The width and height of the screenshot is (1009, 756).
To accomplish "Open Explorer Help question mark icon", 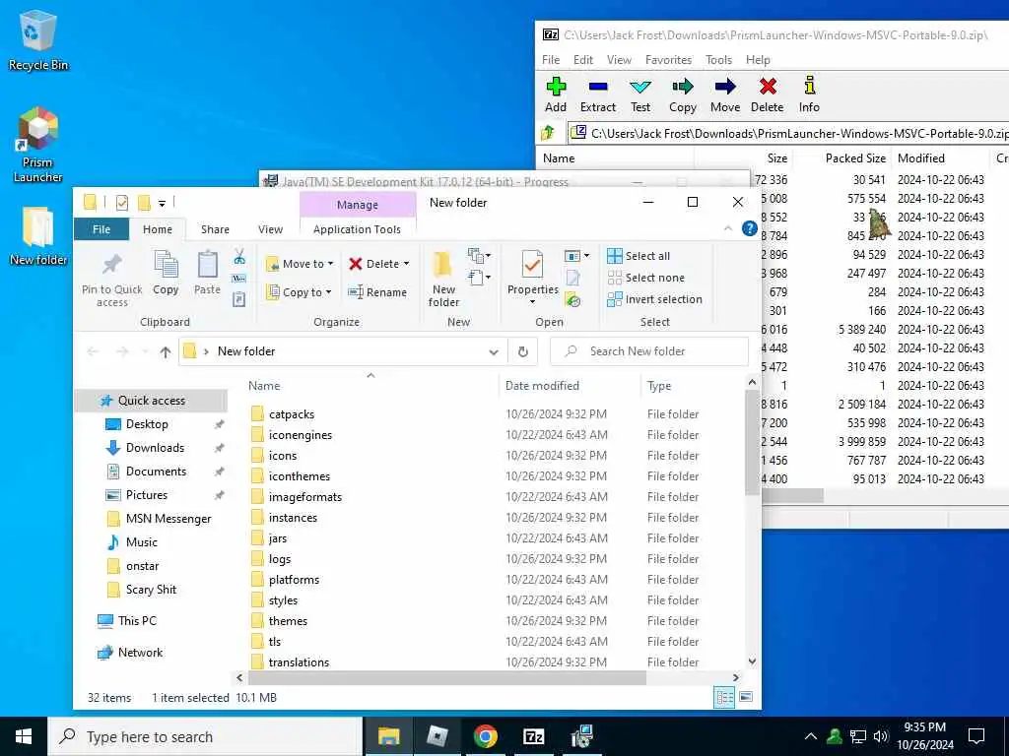I will coord(749,228).
